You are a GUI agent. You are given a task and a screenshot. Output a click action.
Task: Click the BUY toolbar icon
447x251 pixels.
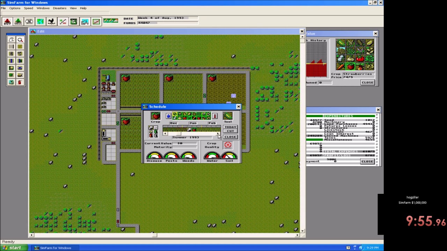pyautogui.click(x=7, y=22)
